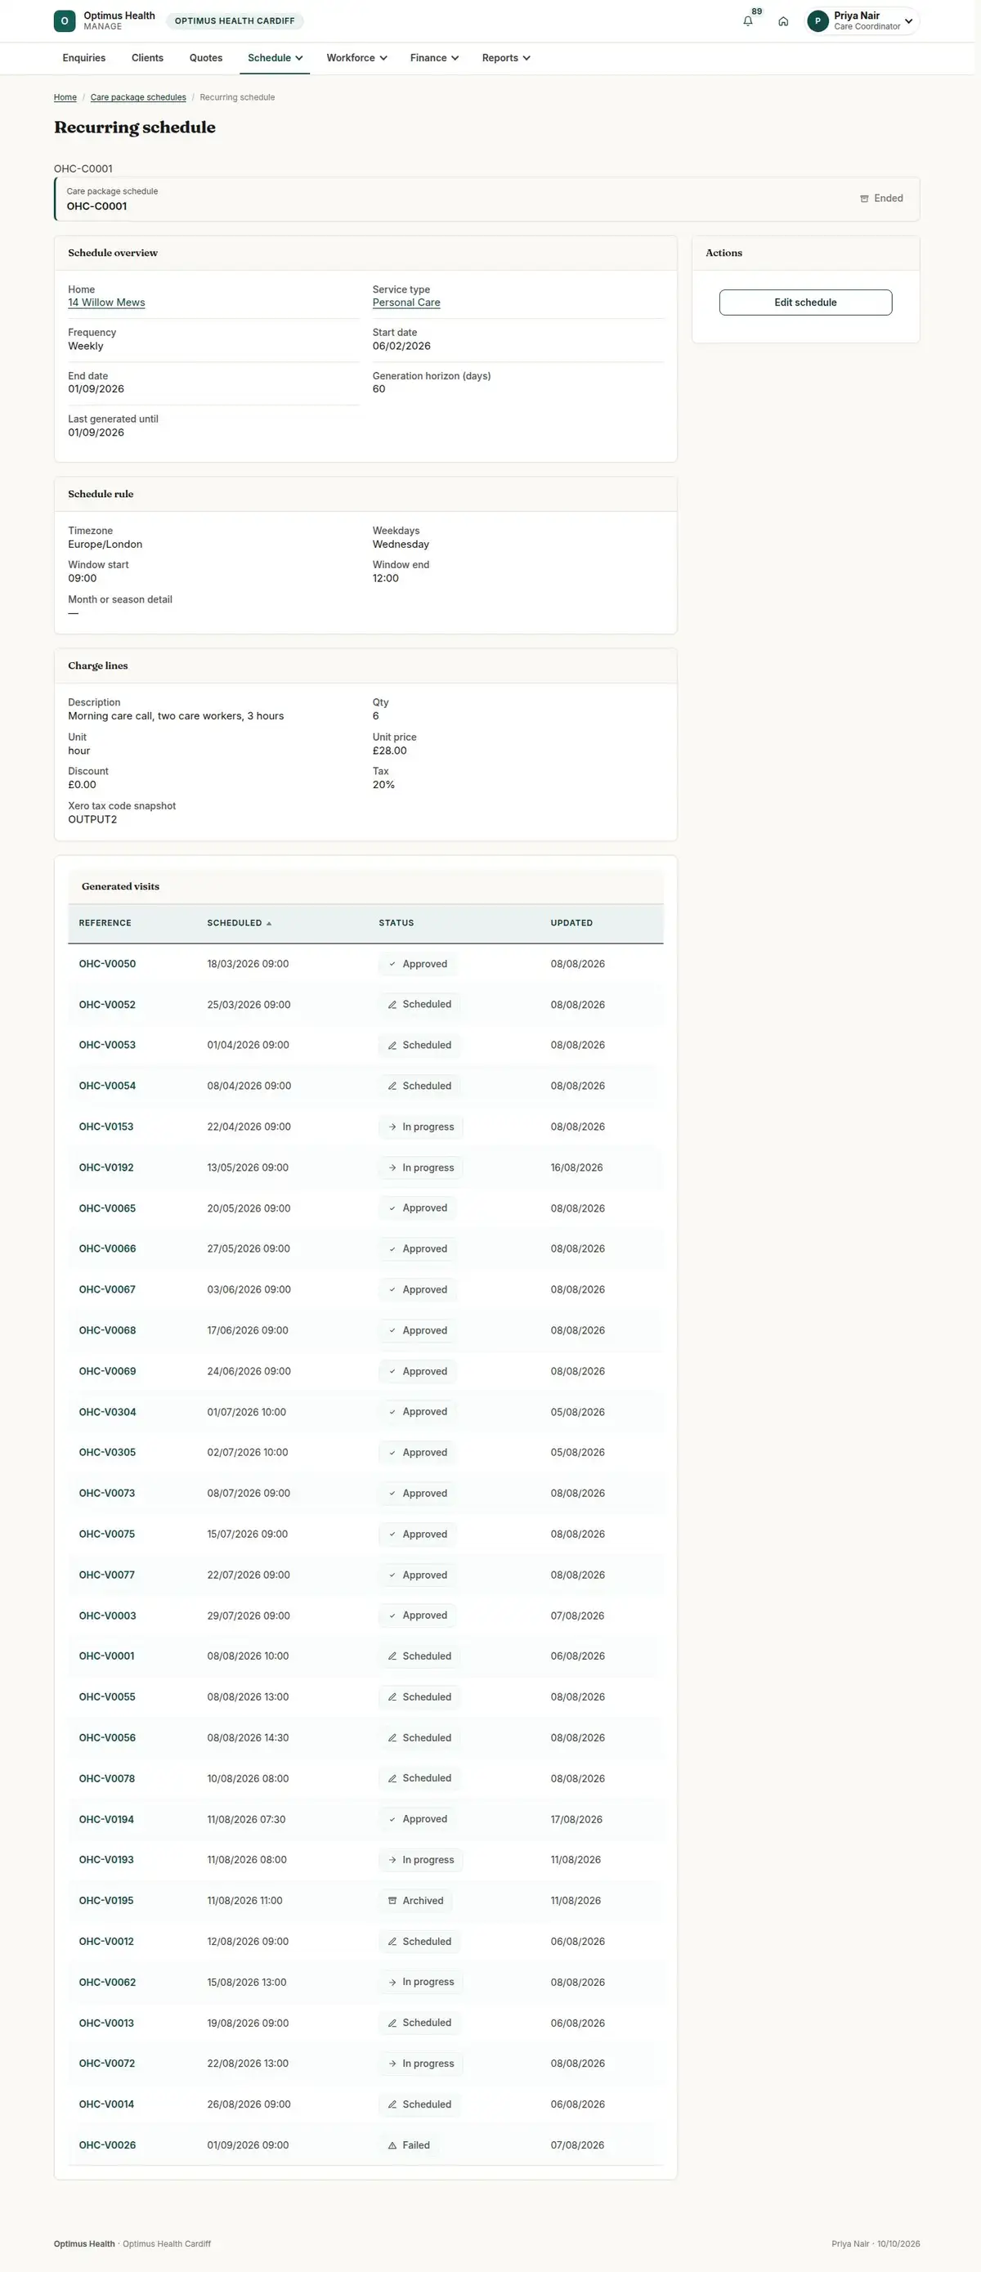Click arrow icon on OHC-V0193 In progress badge
The height and width of the screenshot is (2272, 981).
(392, 1860)
